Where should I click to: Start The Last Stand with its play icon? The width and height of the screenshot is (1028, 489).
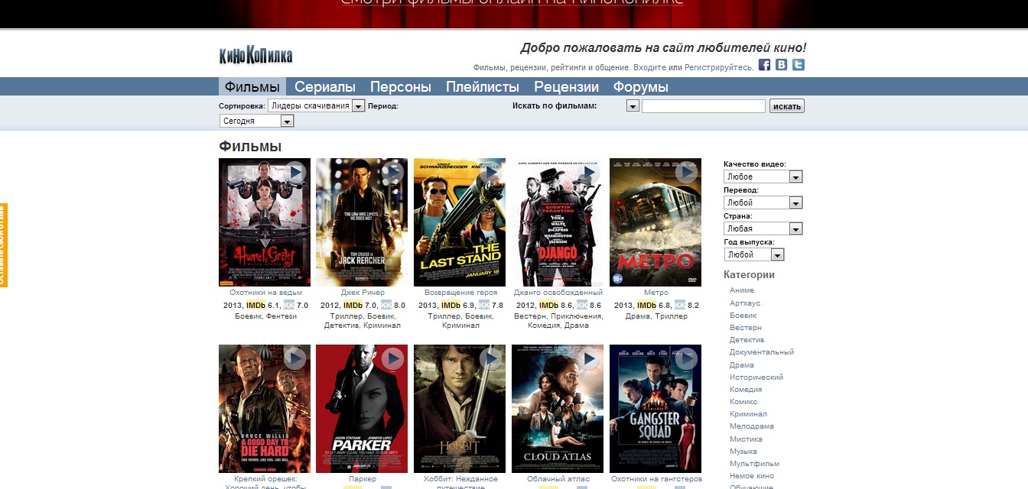tap(490, 173)
